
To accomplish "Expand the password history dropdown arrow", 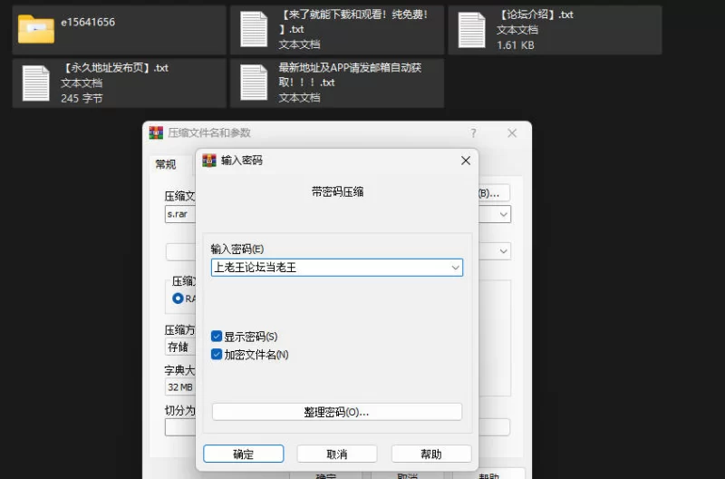I will 455,268.
